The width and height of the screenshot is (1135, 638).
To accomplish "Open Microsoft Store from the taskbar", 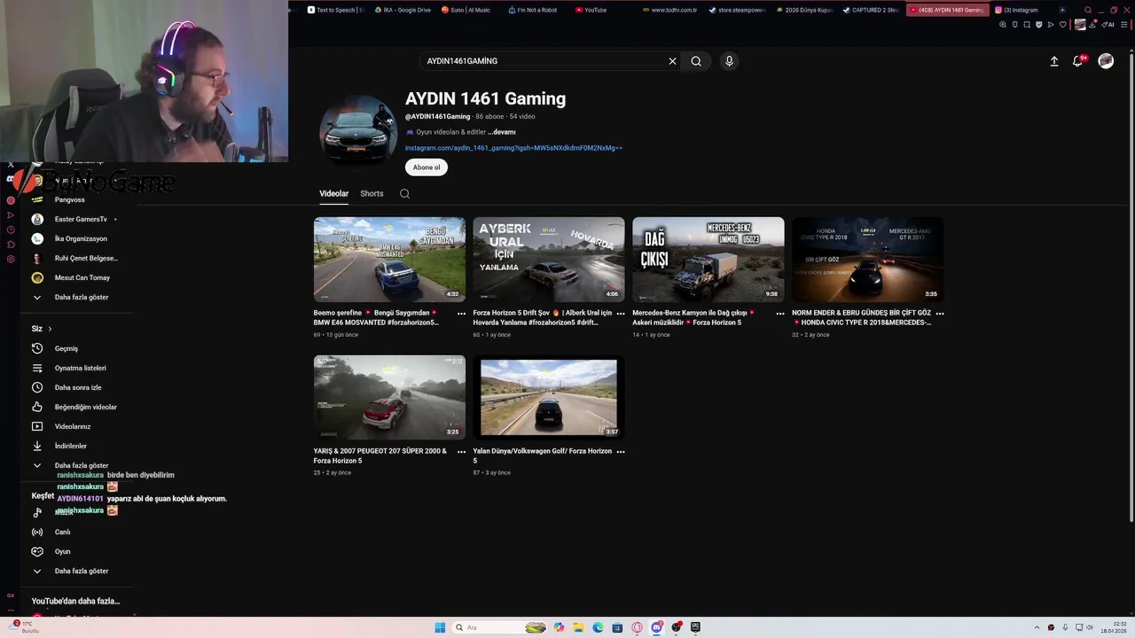I will pyautogui.click(x=617, y=627).
